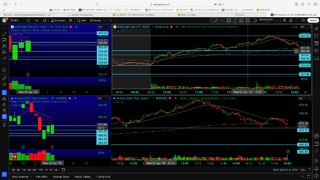Click the 560.84 price label on the SPY 1-minute chart
Screen dimensions: 320x180
click(x=305, y=51)
